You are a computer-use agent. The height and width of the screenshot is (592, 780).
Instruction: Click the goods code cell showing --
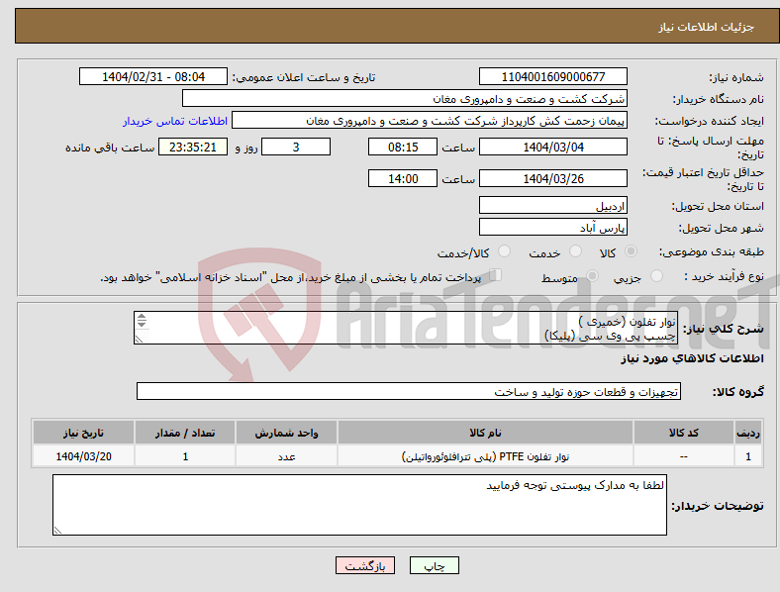pyautogui.click(x=684, y=456)
